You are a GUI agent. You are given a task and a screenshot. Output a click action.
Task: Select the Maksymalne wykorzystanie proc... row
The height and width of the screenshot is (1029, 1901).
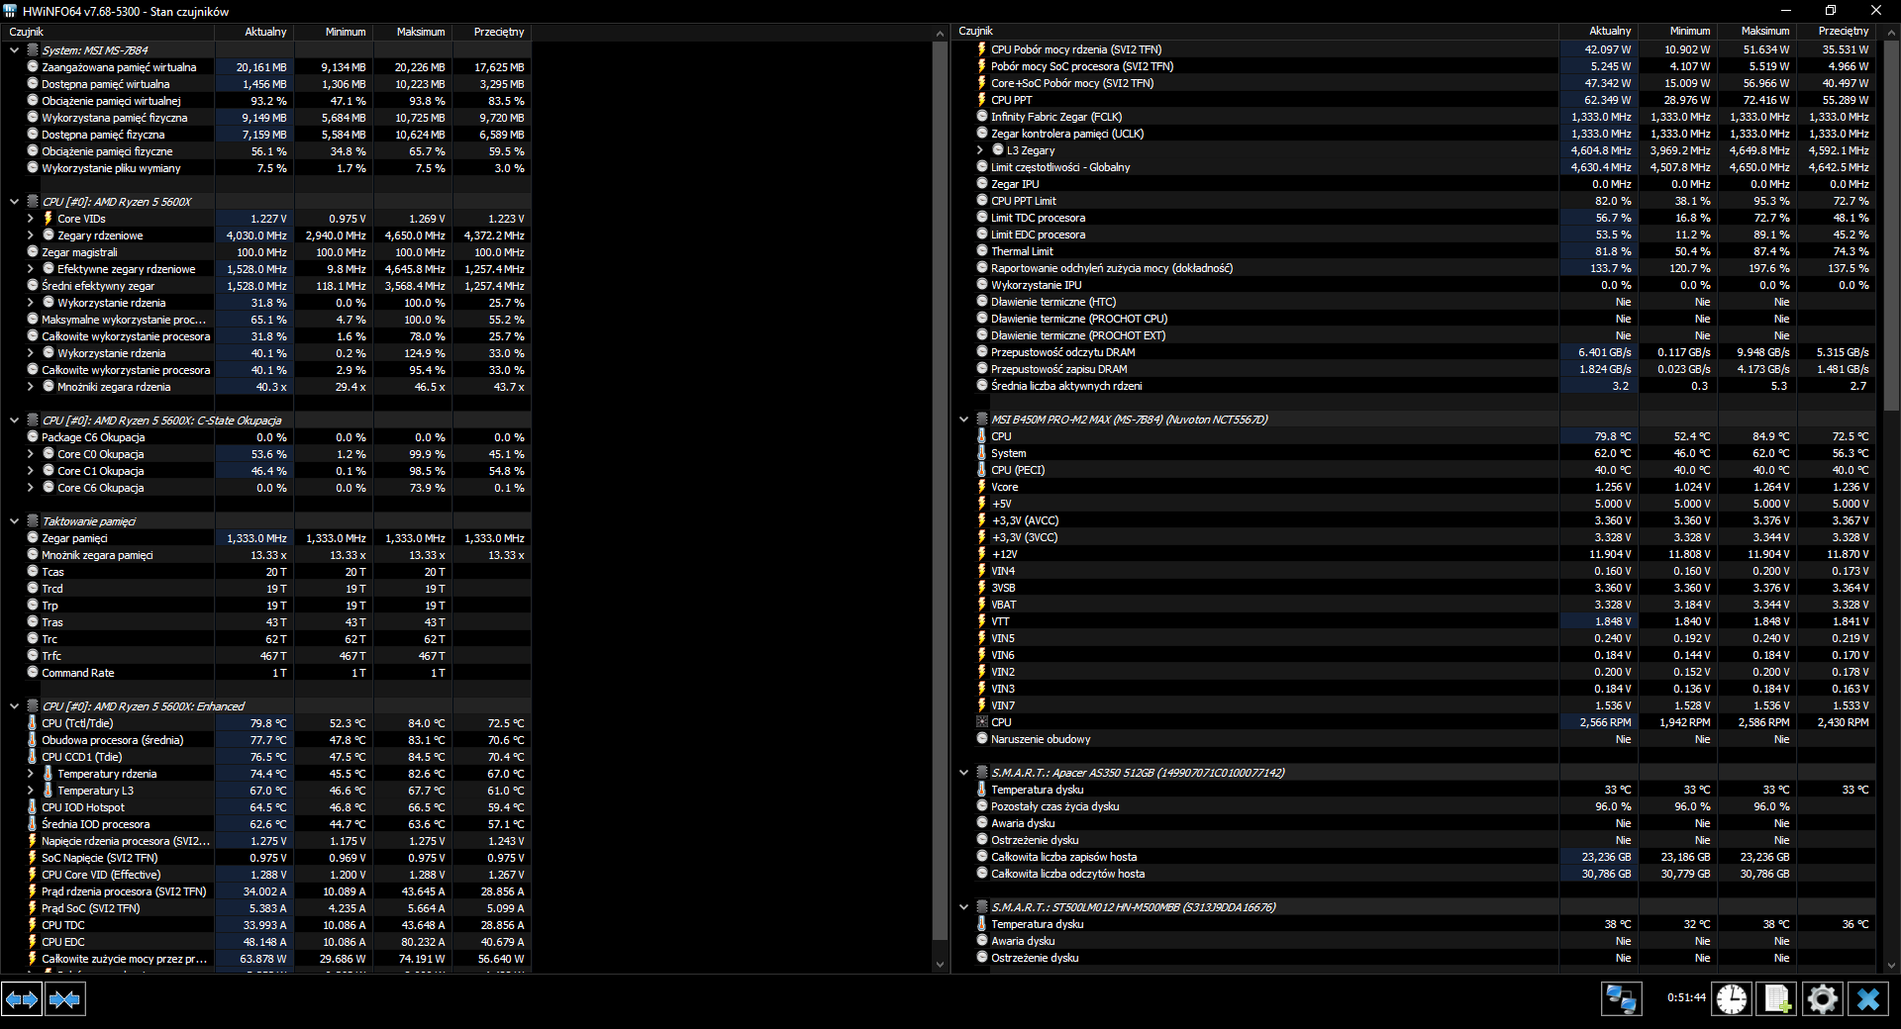click(x=265, y=320)
